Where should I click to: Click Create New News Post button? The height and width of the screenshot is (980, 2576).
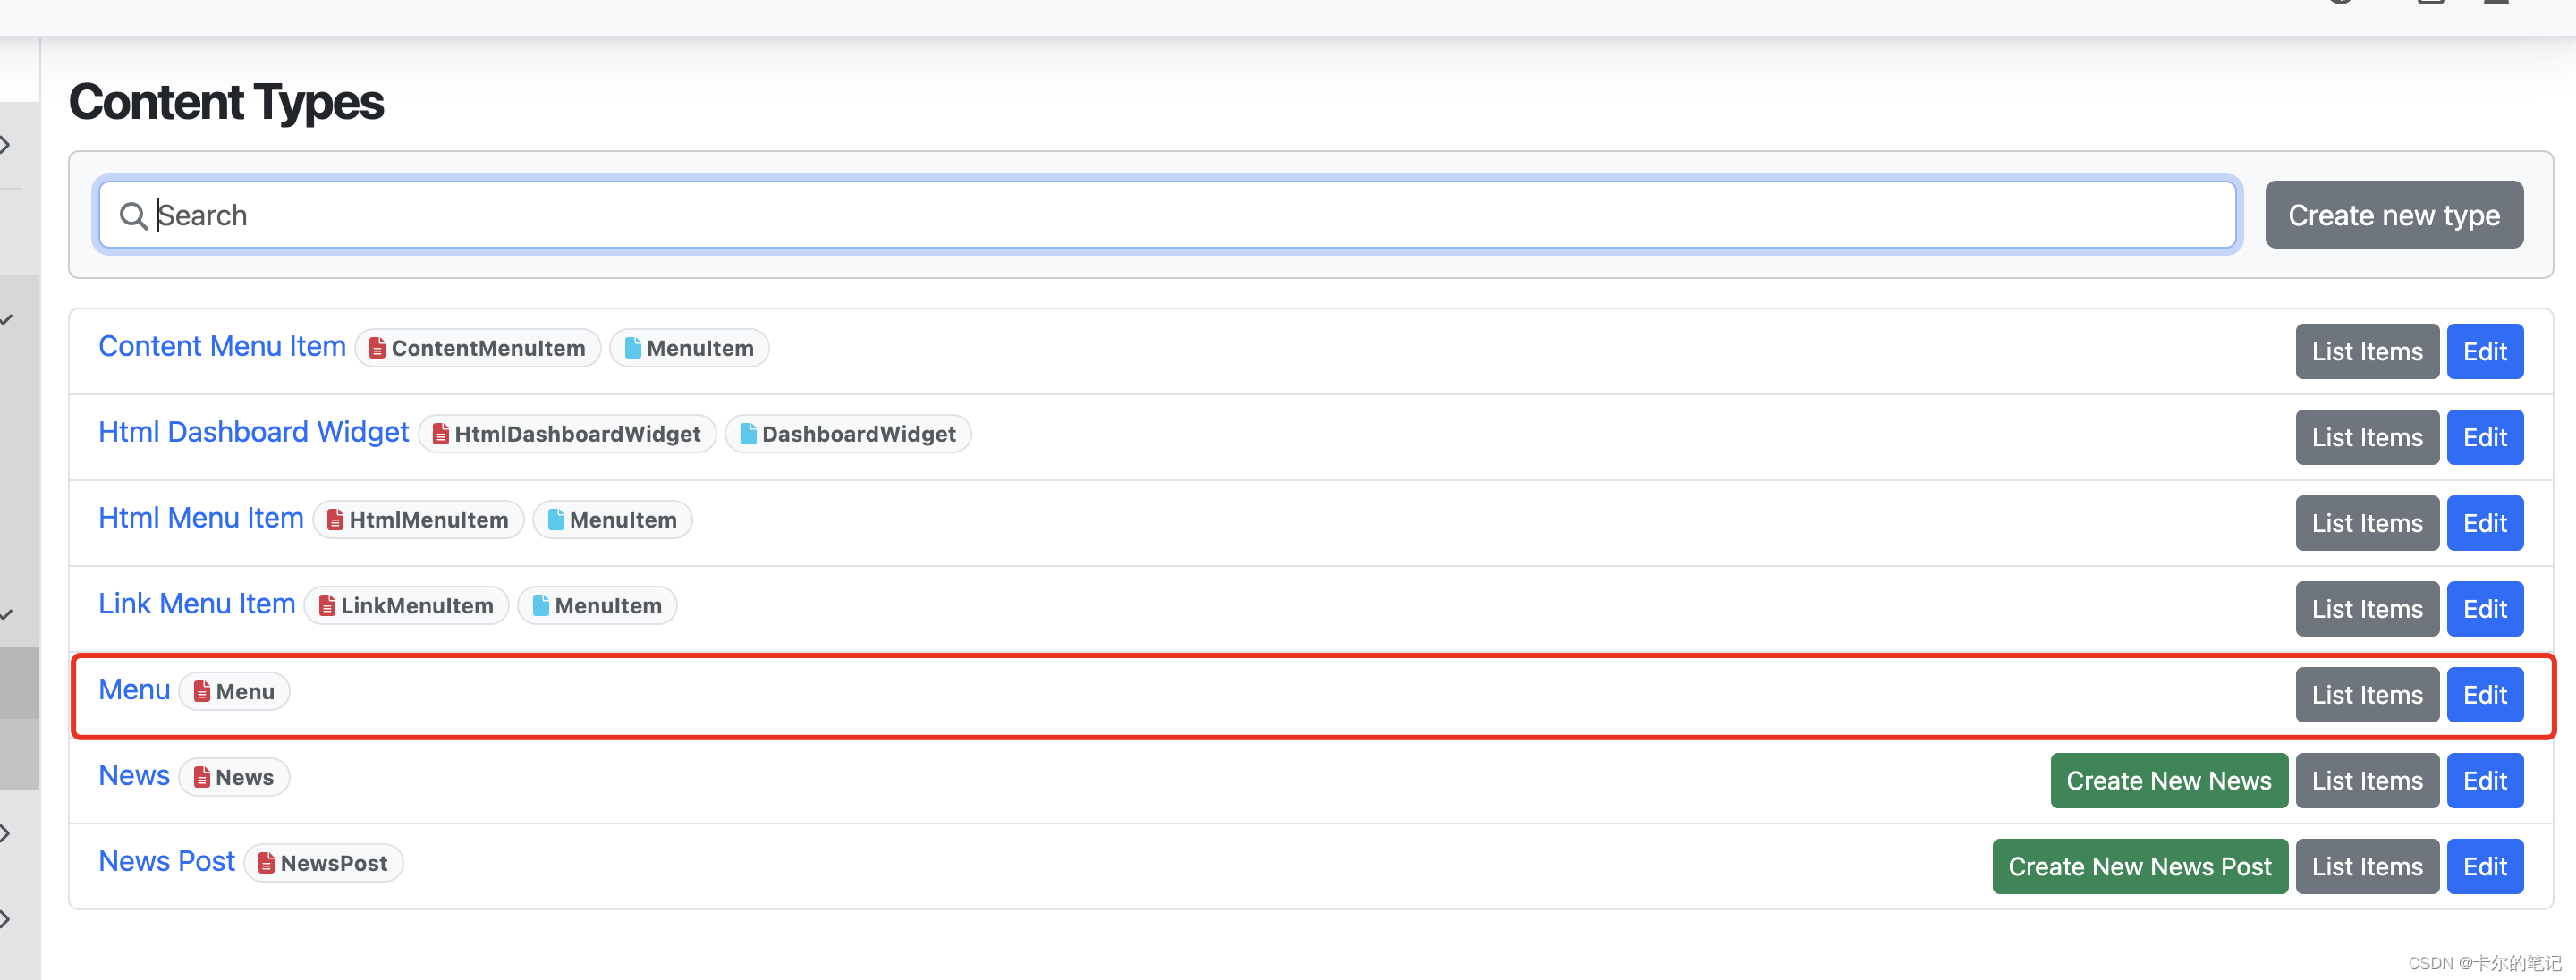point(2139,867)
